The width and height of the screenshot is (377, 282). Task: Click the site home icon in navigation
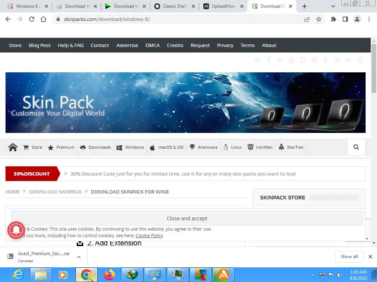pos(13,147)
